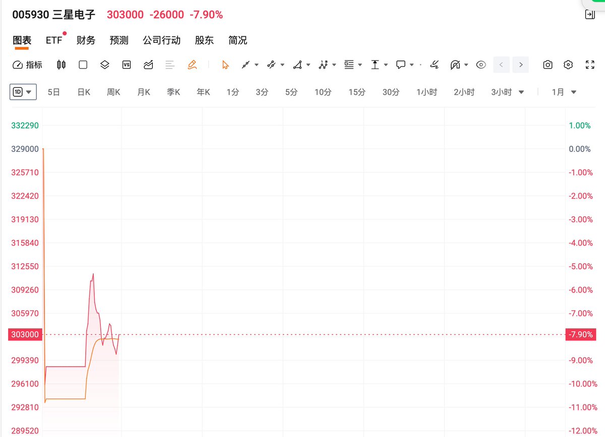Select the zigzag wave pattern tool

point(323,65)
